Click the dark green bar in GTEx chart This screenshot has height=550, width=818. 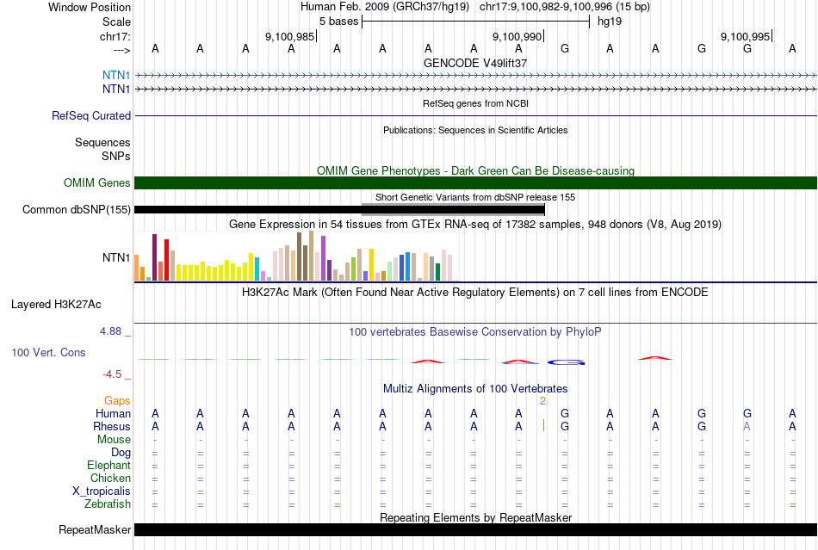[437, 272]
